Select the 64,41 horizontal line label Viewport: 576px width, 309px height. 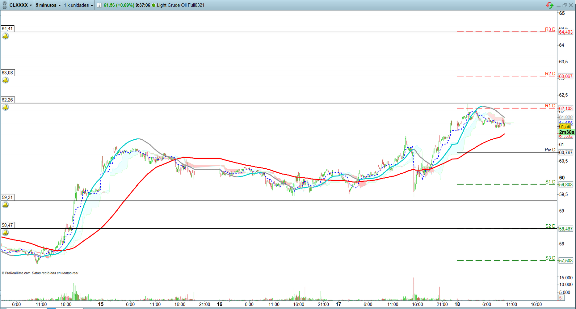7,29
